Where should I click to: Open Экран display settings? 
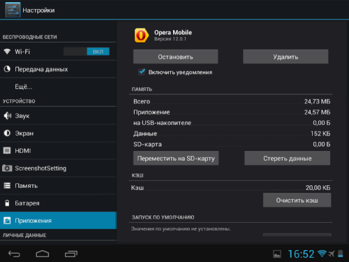(58, 133)
